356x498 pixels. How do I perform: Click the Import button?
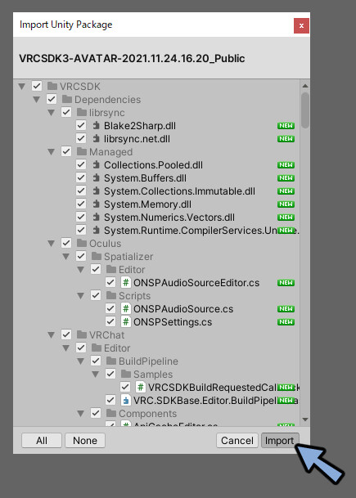click(x=280, y=440)
